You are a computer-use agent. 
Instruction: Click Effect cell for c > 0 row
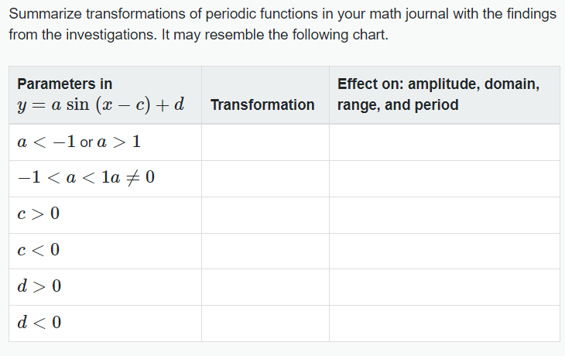(444, 214)
